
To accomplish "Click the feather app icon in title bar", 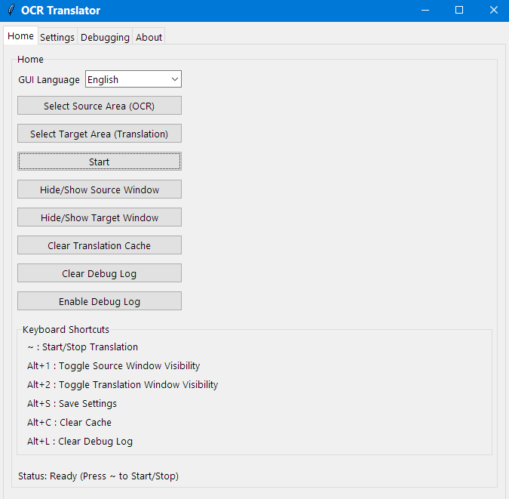I will coord(11,10).
